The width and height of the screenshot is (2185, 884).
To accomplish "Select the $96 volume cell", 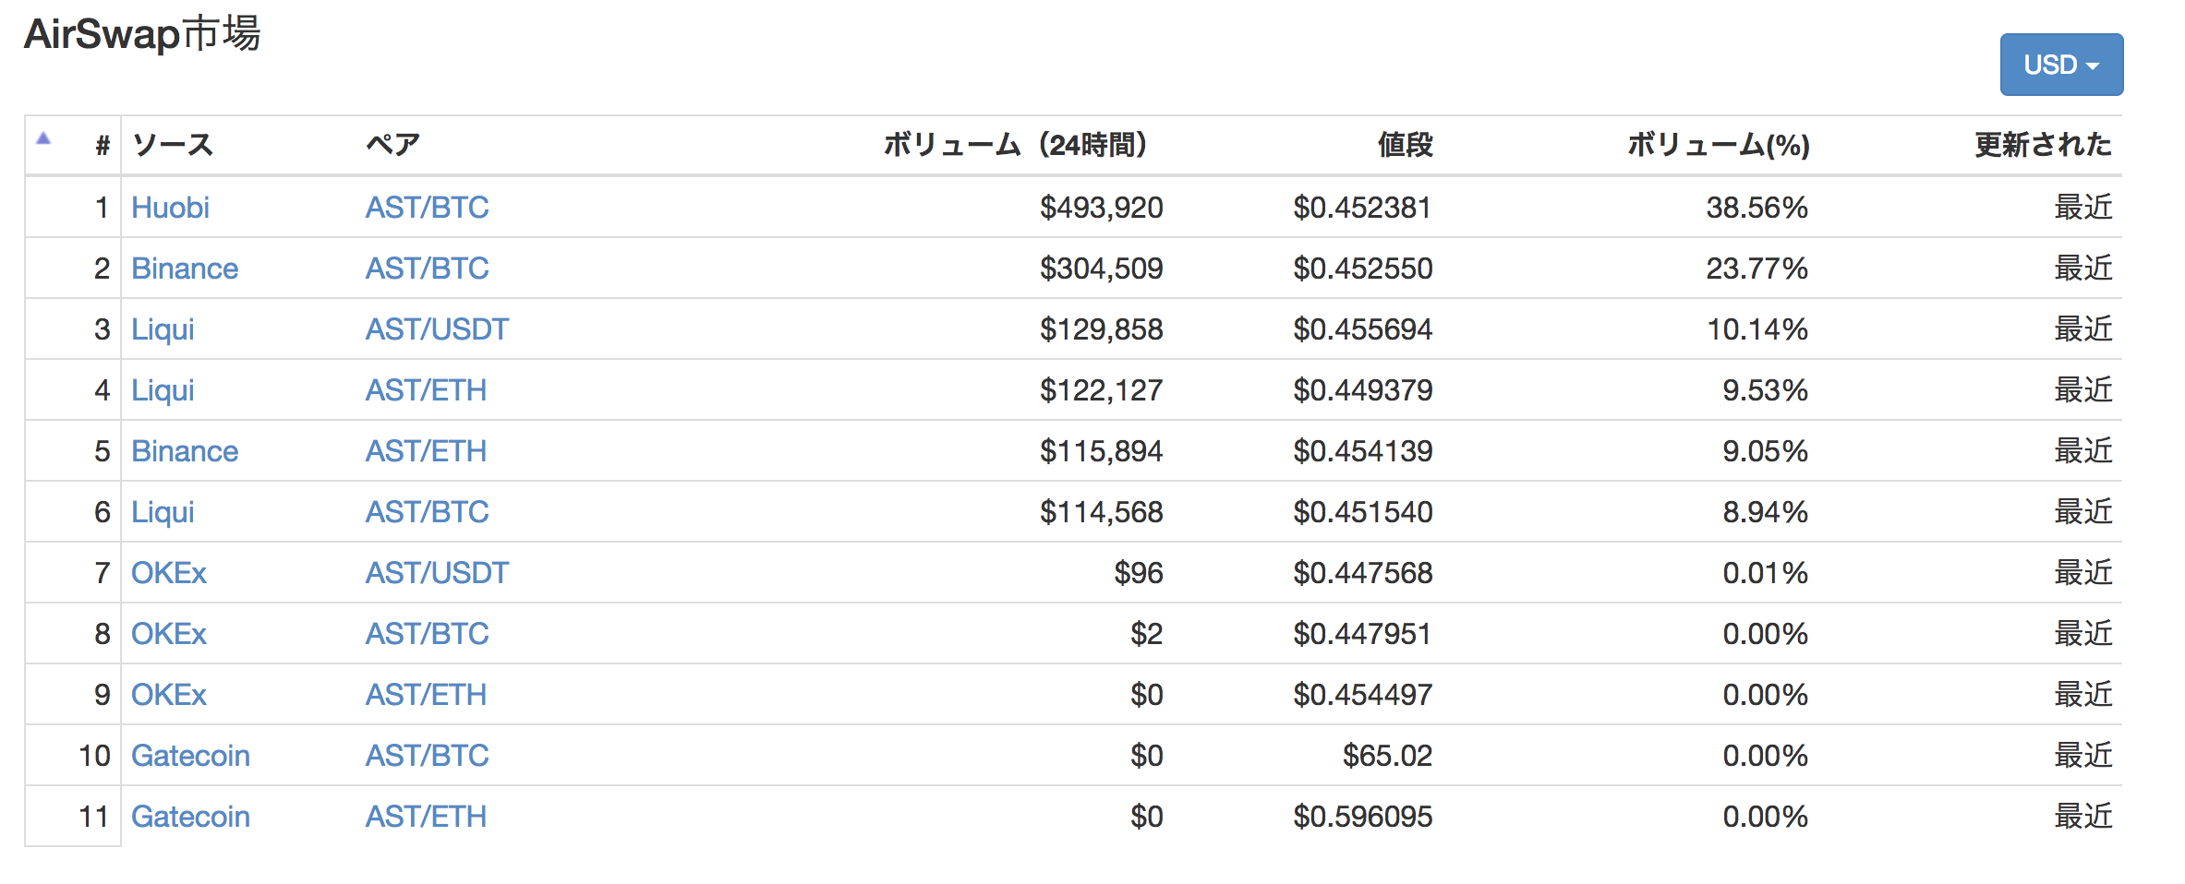I will tap(1139, 573).
